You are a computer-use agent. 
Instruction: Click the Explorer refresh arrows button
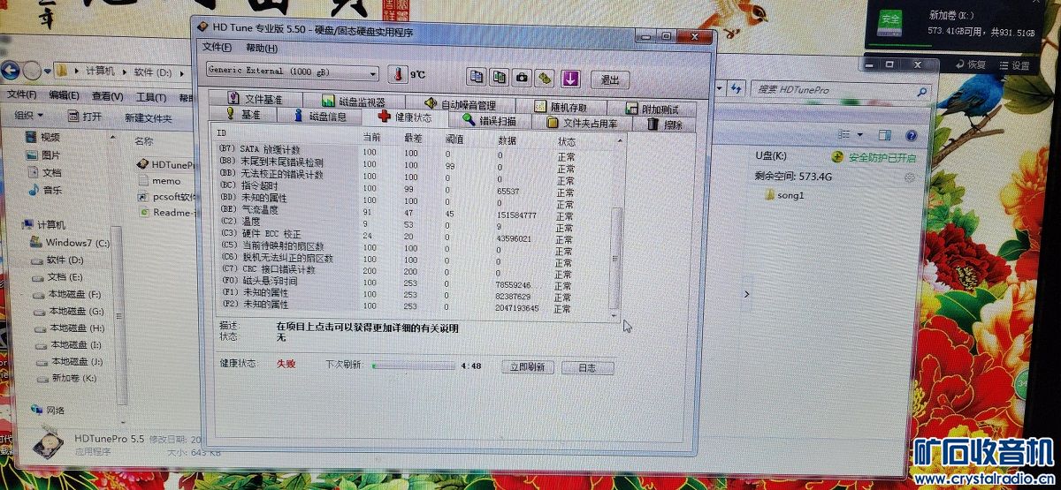click(x=736, y=88)
